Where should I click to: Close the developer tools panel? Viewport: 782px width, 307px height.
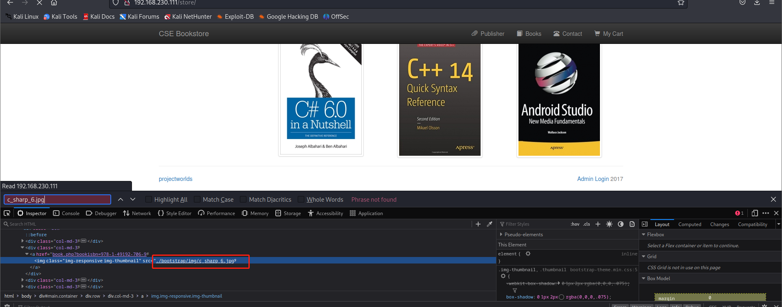(776, 213)
